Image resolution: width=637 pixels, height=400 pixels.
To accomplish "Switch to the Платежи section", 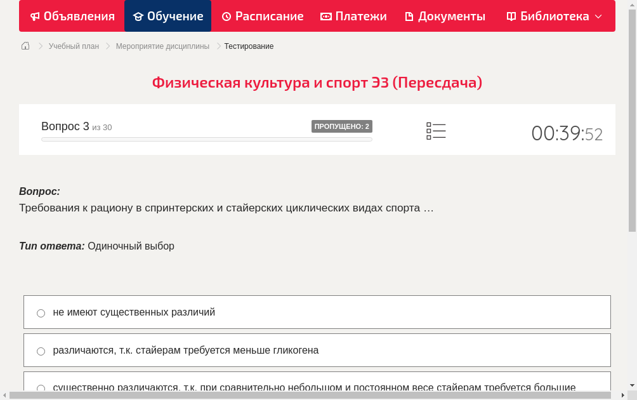I will point(353,16).
